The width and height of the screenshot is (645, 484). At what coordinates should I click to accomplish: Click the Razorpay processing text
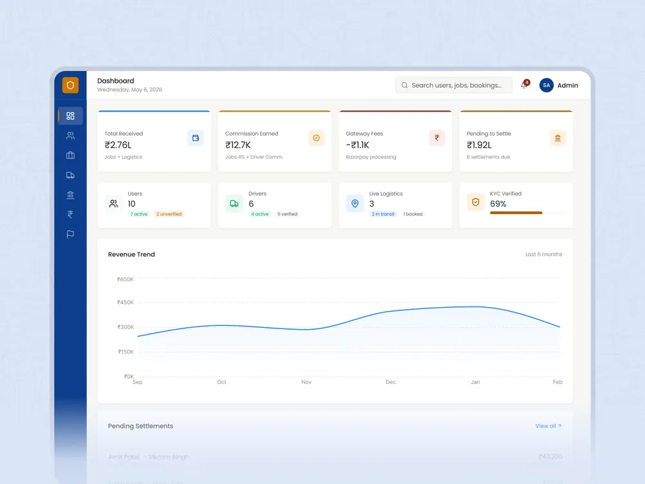pos(371,157)
